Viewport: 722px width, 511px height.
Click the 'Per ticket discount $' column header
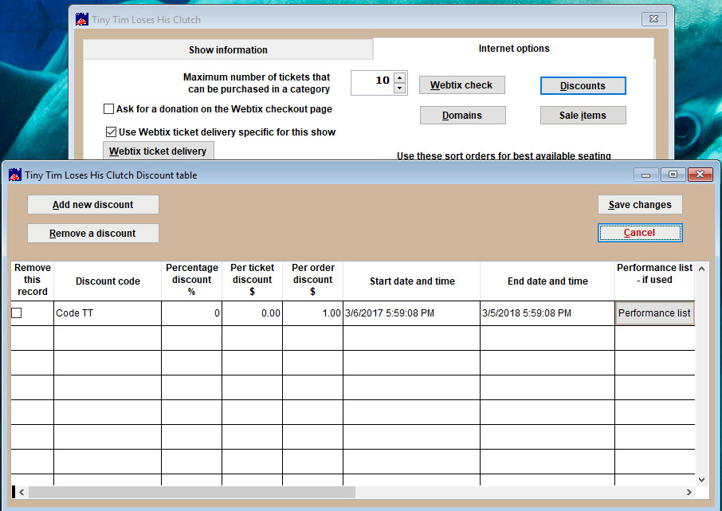coord(253,280)
